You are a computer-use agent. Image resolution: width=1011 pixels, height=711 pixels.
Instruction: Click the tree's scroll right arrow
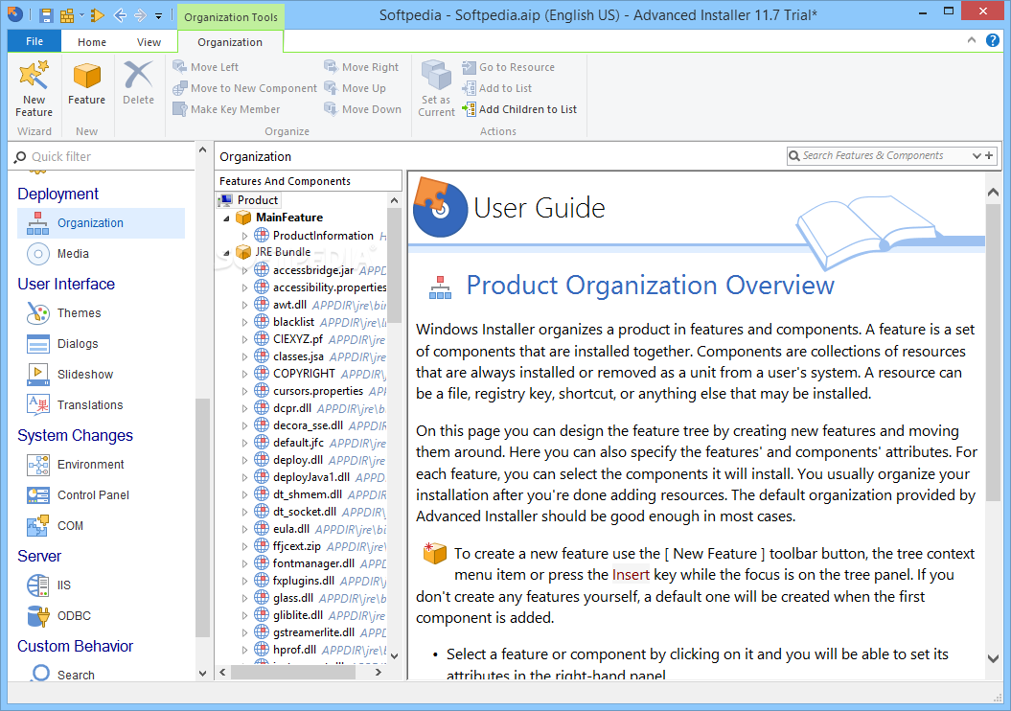pos(379,673)
